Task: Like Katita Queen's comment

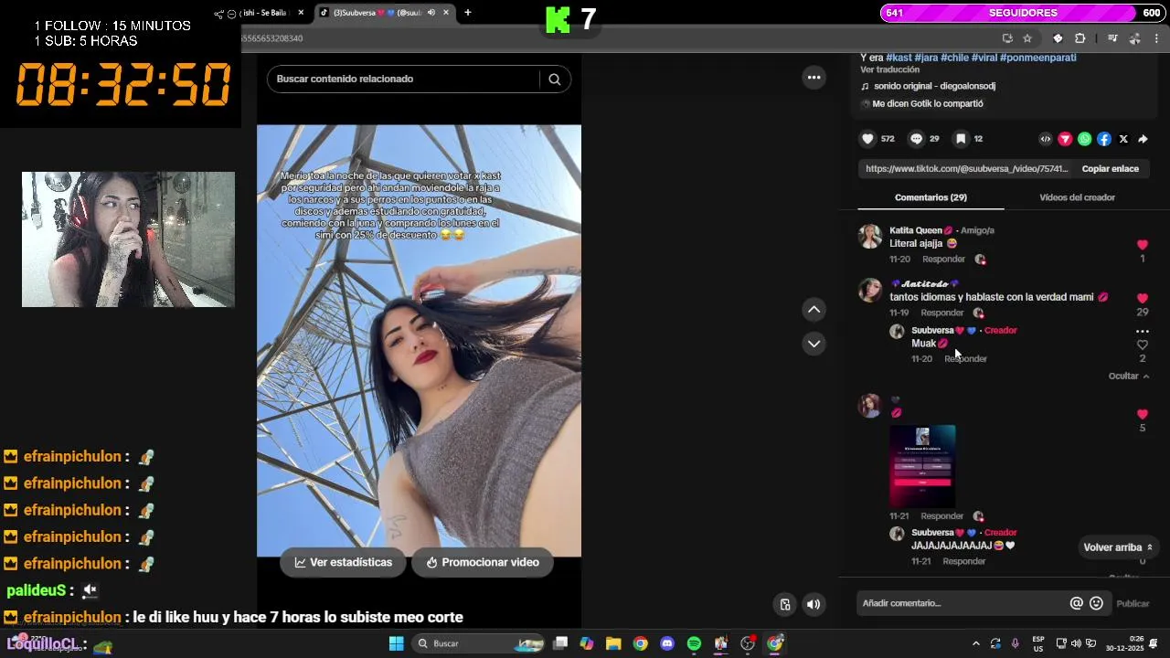Action: pyautogui.click(x=1142, y=245)
